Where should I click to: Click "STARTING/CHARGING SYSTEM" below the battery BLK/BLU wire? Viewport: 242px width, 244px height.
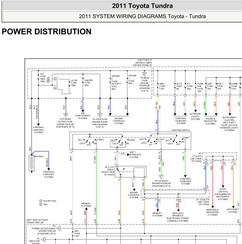pyautogui.click(x=49, y=174)
